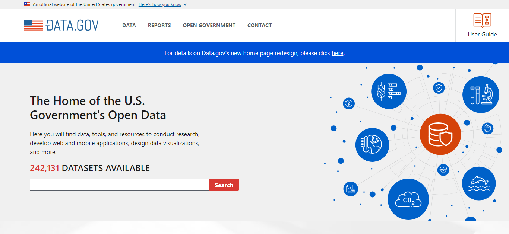The width and height of the screenshot is (509, 234).
Task: Click the small shield checkmark icon
Action: pyautogui.click(x=439, y=88)
